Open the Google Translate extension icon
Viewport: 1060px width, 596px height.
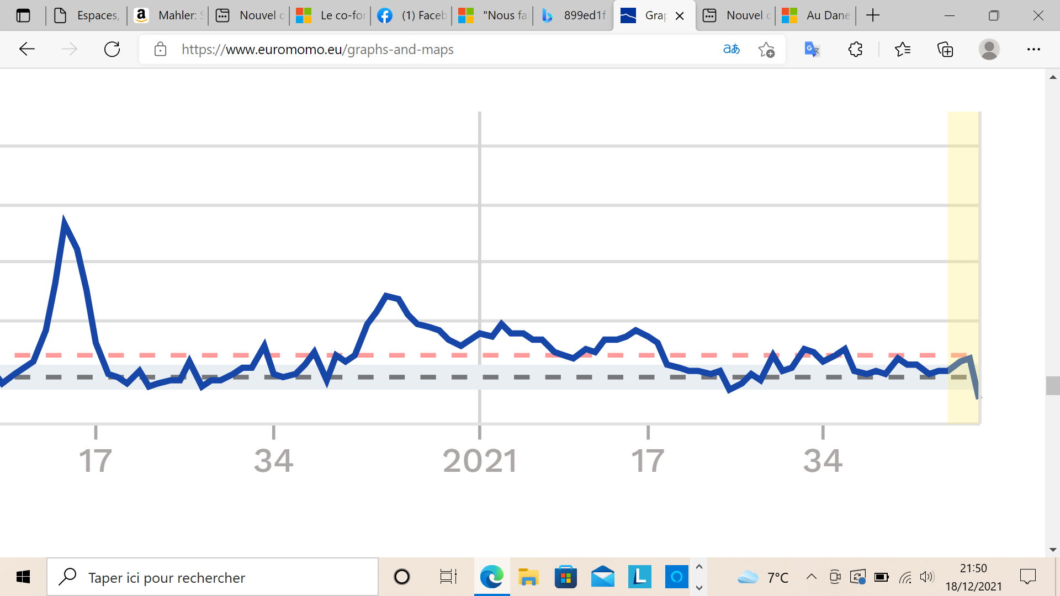[812, 49]
